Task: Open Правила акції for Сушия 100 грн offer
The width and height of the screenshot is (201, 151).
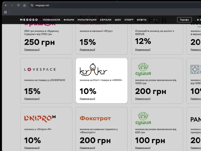Action: [143, 148]
